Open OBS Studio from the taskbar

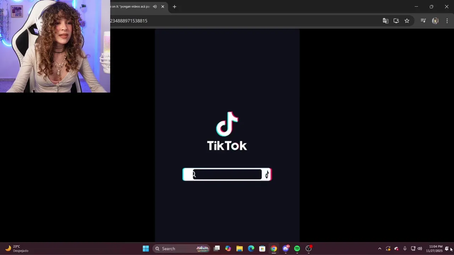point(309,249)
